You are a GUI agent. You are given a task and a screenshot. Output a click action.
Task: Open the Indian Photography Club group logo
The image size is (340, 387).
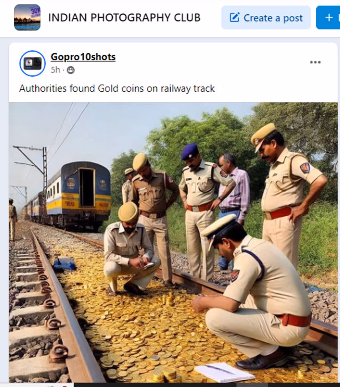[27, 18]
